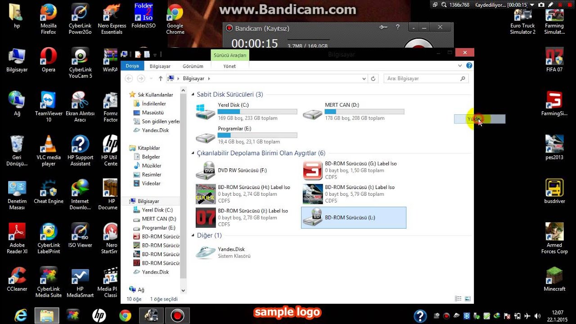Open the Euro Truck Simulator 2 shortcut
This screenshot has width=576, height=324.
pos(522,22)
